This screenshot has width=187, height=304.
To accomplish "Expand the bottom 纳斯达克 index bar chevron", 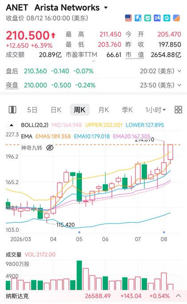I will 179,296.
